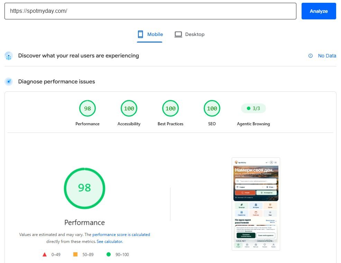The image size is (341, 263).
Task: Click the desktop monitor icon
Action: (178, 34)
